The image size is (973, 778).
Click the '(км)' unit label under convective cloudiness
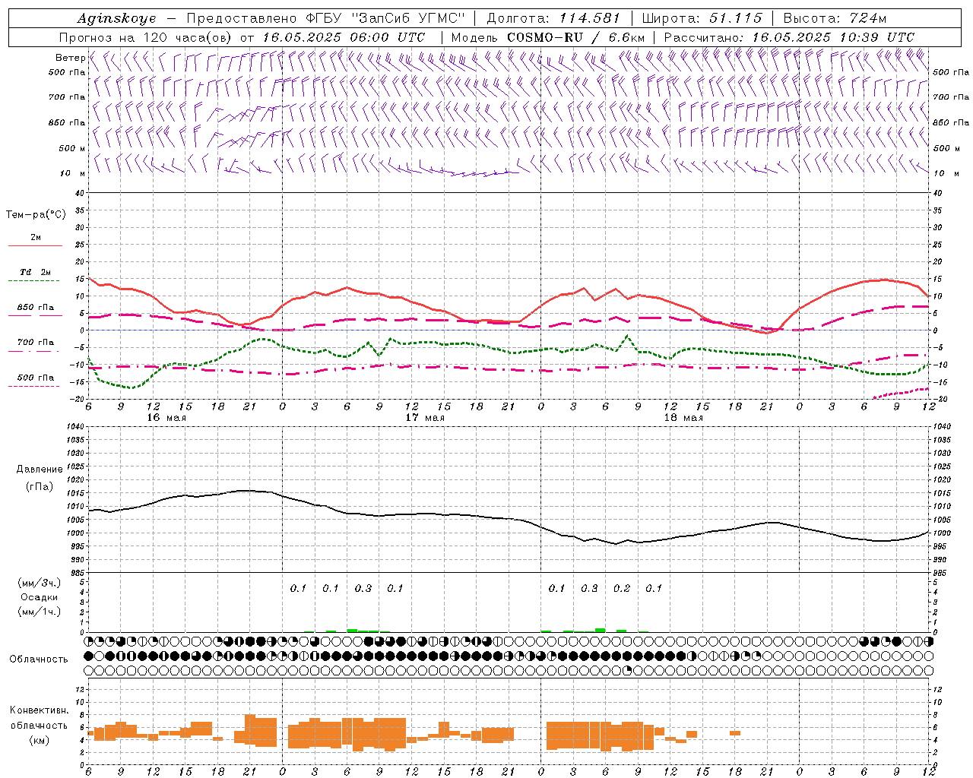coord(39,739)
